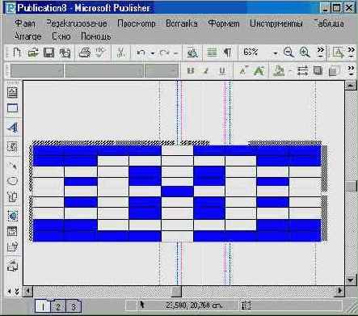The image size is (358, 316).
Task: Select the Cut scissors icon
Action: point(120,53)
